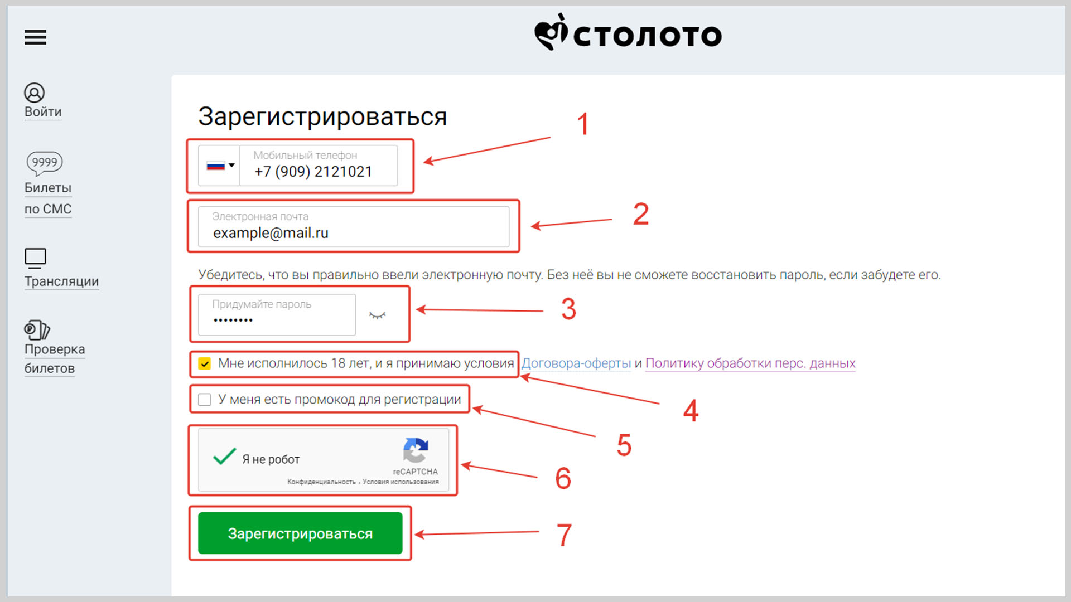The image size is (1071, 602).
Task: Click the reCAPTCHA logo icon
Action: [416, 450]
